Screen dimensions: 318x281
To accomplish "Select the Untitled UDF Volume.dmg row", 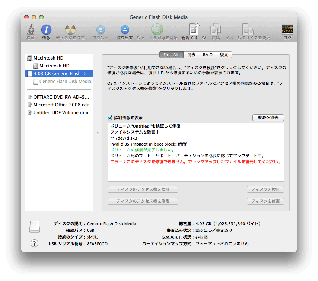I will point(59,113).
